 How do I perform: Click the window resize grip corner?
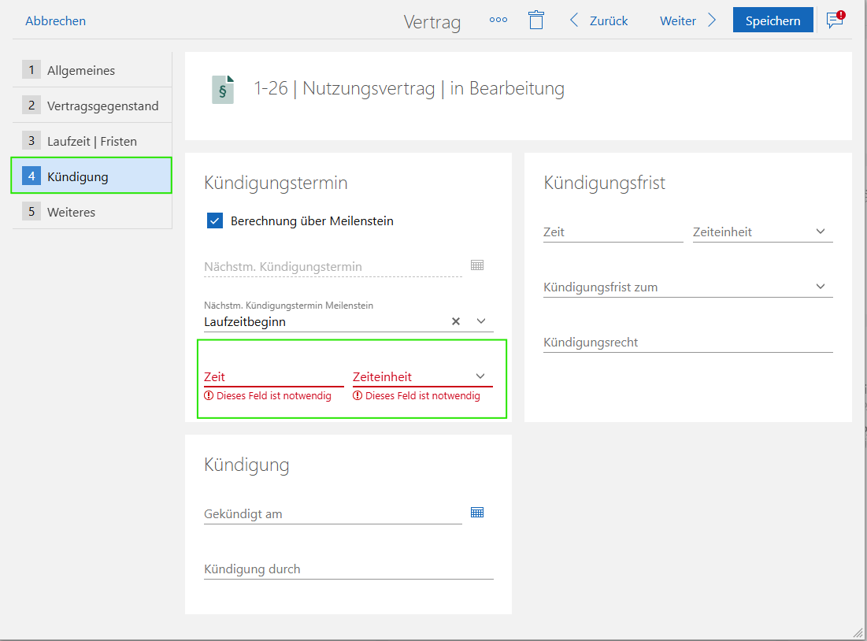pos(858,632)
